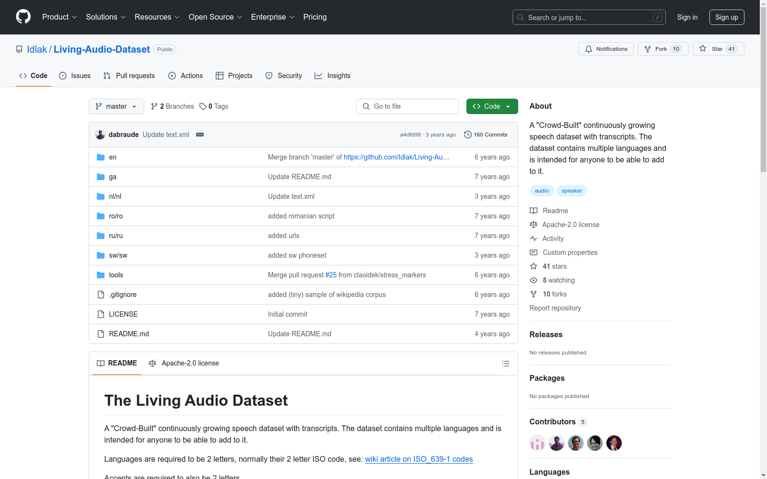Click the nl/nl folder icon
767x479 pixels.
click(x=101, y=196)
